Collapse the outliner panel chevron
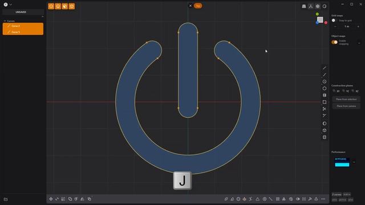365x205 pixels. 42,17
